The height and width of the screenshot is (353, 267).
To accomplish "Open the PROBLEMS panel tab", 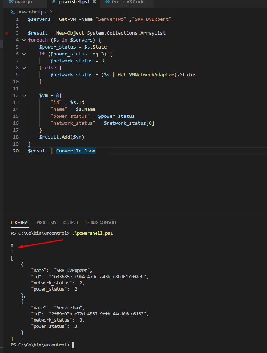I will 46,222.
